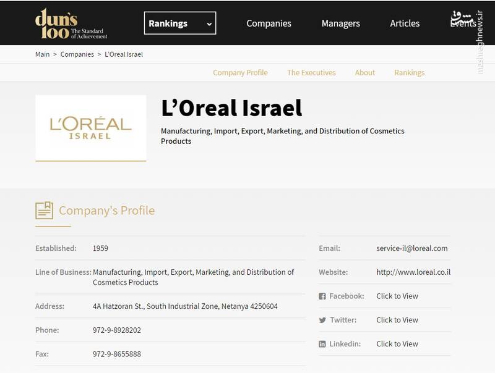
Task: Click the Main breadcrumb link
Action: point(42,54)
